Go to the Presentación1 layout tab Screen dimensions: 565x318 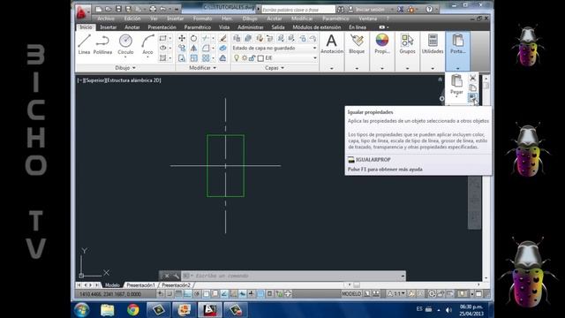(140, 285)
